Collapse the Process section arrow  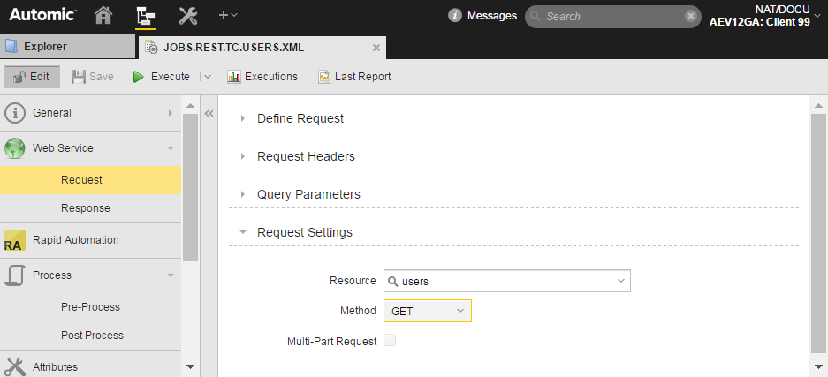click(170, 275)
